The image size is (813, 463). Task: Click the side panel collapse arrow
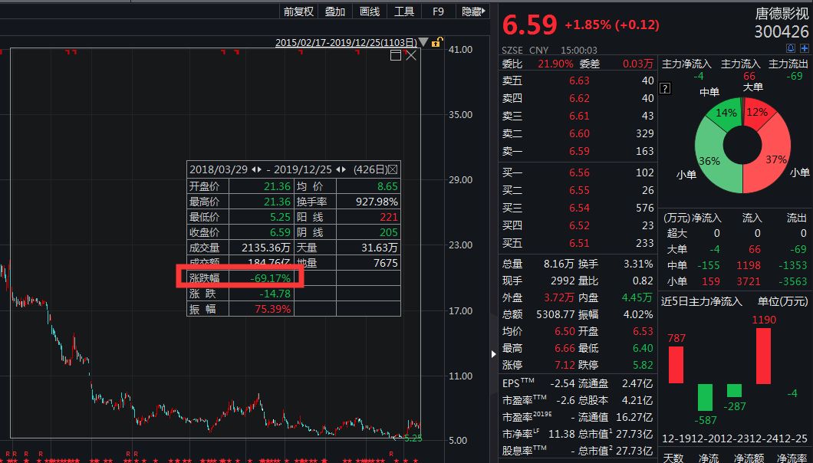point(493,353)
